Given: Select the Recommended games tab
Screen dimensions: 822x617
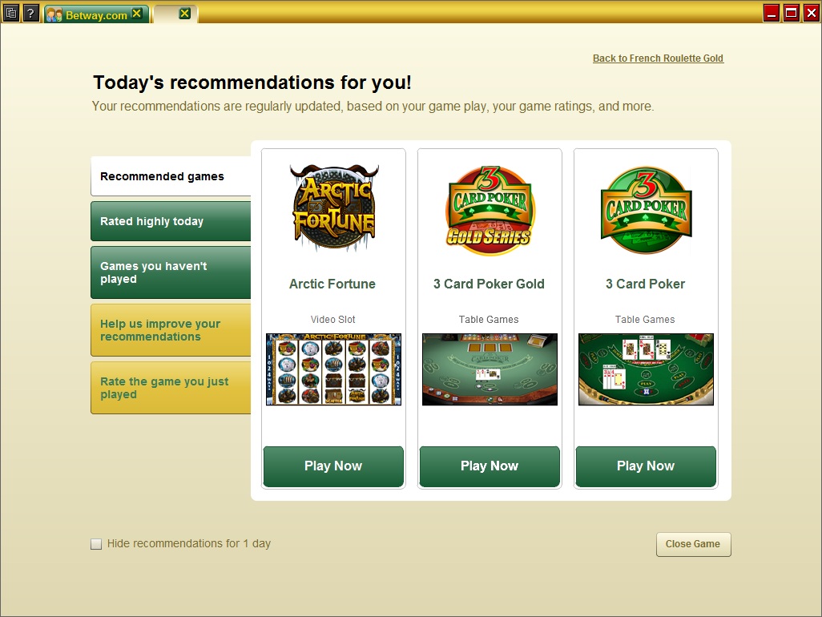Looking at the screenshot, I should [x=171, y=176].
